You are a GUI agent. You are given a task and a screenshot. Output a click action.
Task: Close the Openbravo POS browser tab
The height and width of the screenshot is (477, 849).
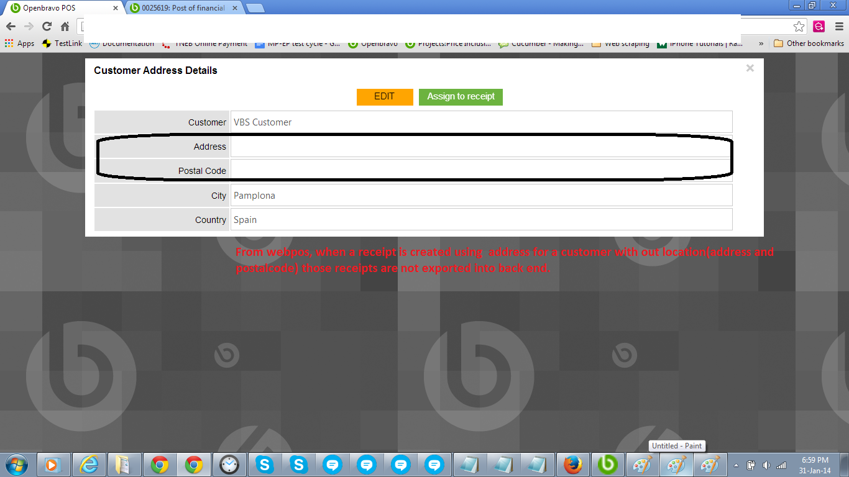[x=115, y=8]
